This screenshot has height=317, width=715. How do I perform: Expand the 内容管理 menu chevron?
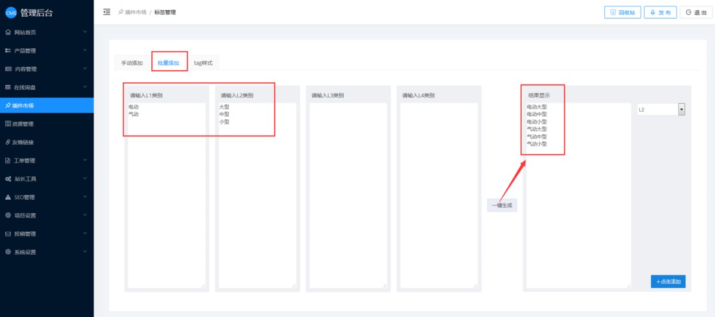(85, 69)
